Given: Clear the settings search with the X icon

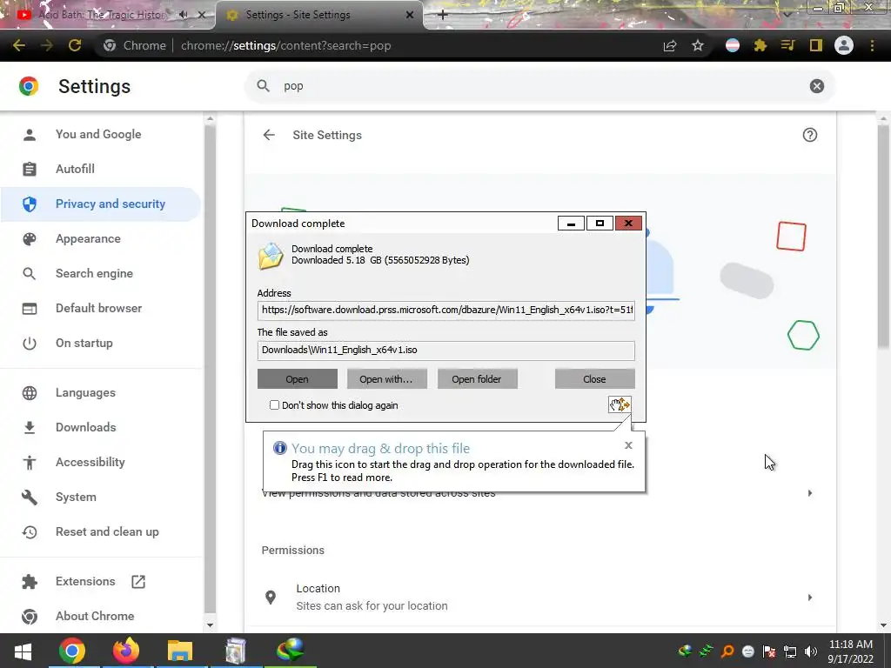Looking at the screenshot, I should [x=816, y=86].
